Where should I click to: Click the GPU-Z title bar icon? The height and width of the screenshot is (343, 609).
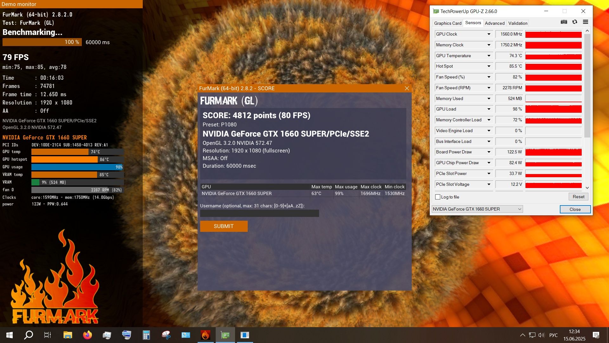[436, 11]
